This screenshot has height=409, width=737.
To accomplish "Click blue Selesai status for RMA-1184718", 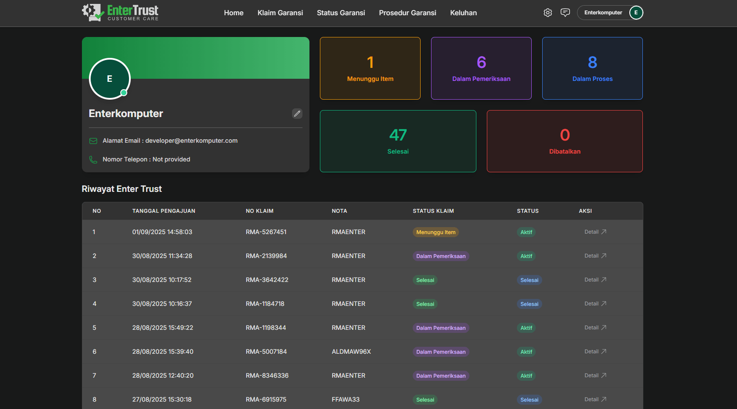I will click(529, 304).
